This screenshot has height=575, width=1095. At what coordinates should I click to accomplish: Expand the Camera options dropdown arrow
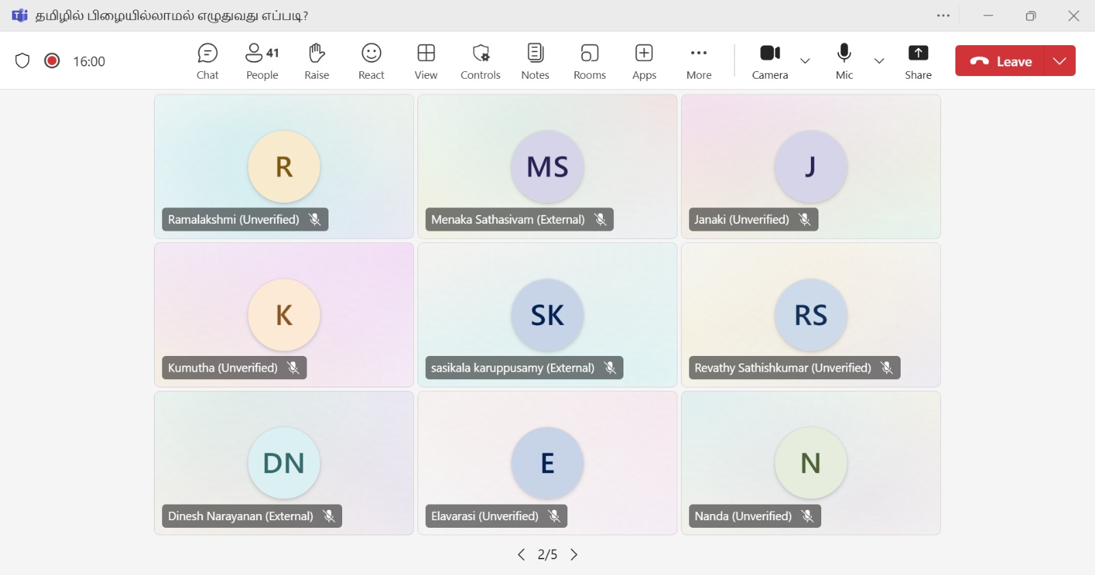pos(806,61)
